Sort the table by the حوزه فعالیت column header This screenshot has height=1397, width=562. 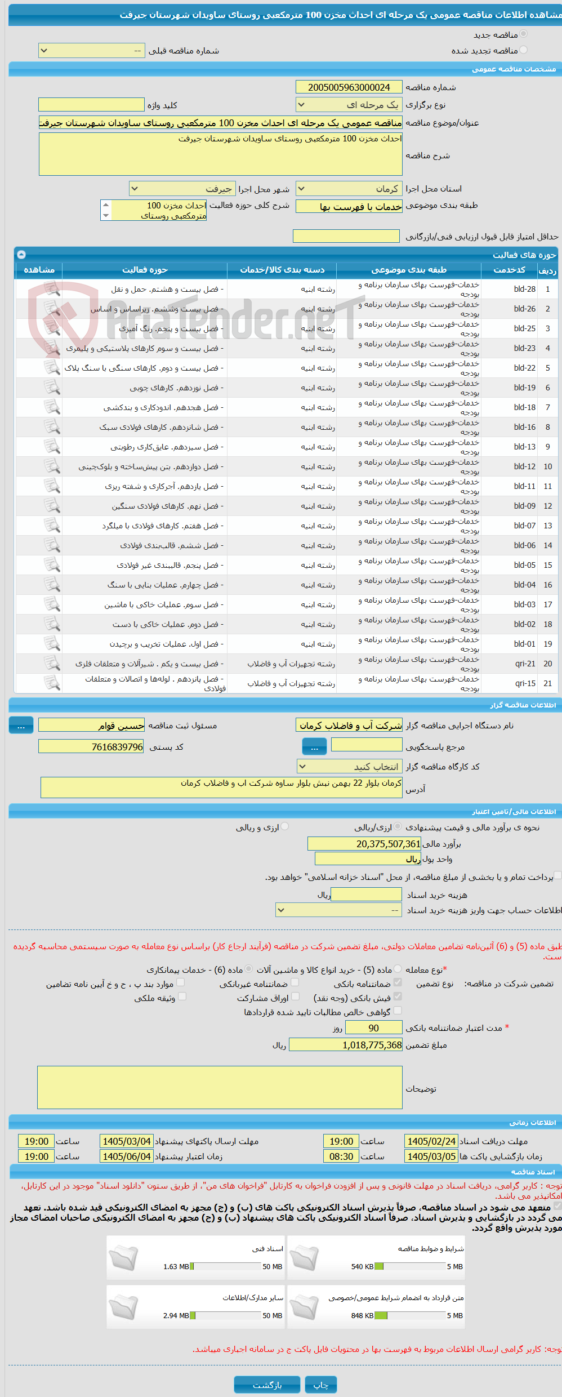[x=145, y=270]
